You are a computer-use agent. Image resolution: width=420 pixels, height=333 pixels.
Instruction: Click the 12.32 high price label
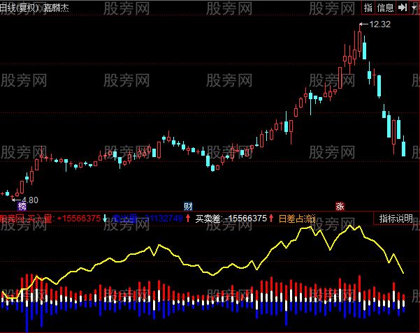[380, 24]
